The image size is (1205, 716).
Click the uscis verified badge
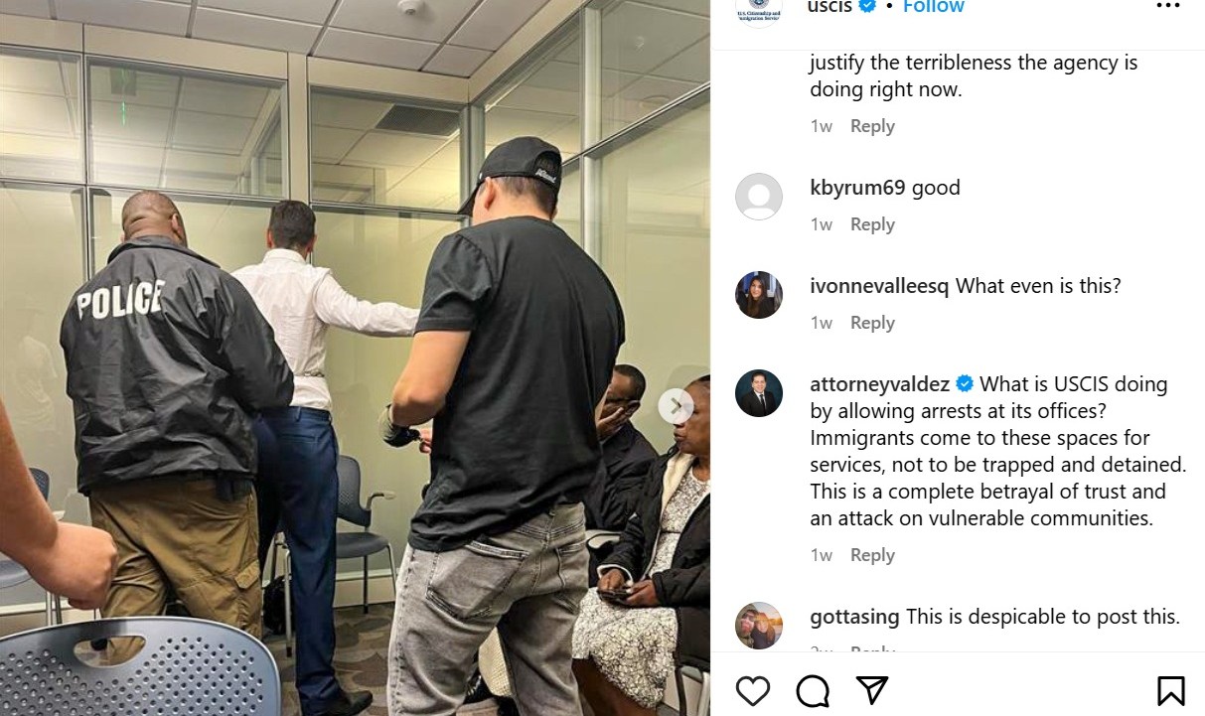[866, 6]
